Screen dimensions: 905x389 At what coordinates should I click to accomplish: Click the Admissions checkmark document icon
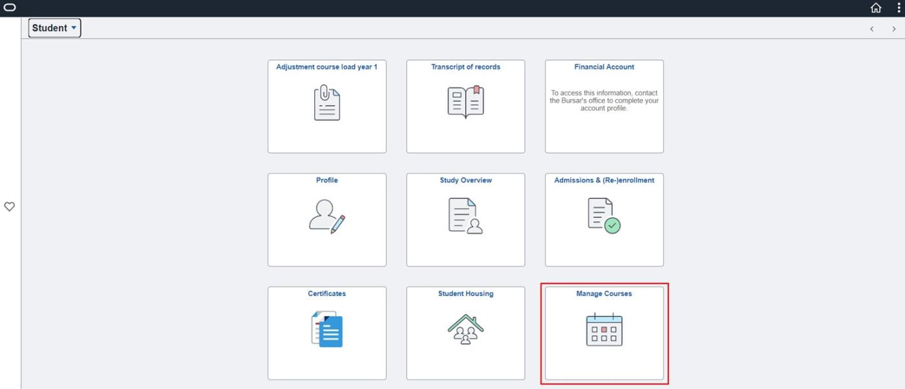tap(604, 216)
